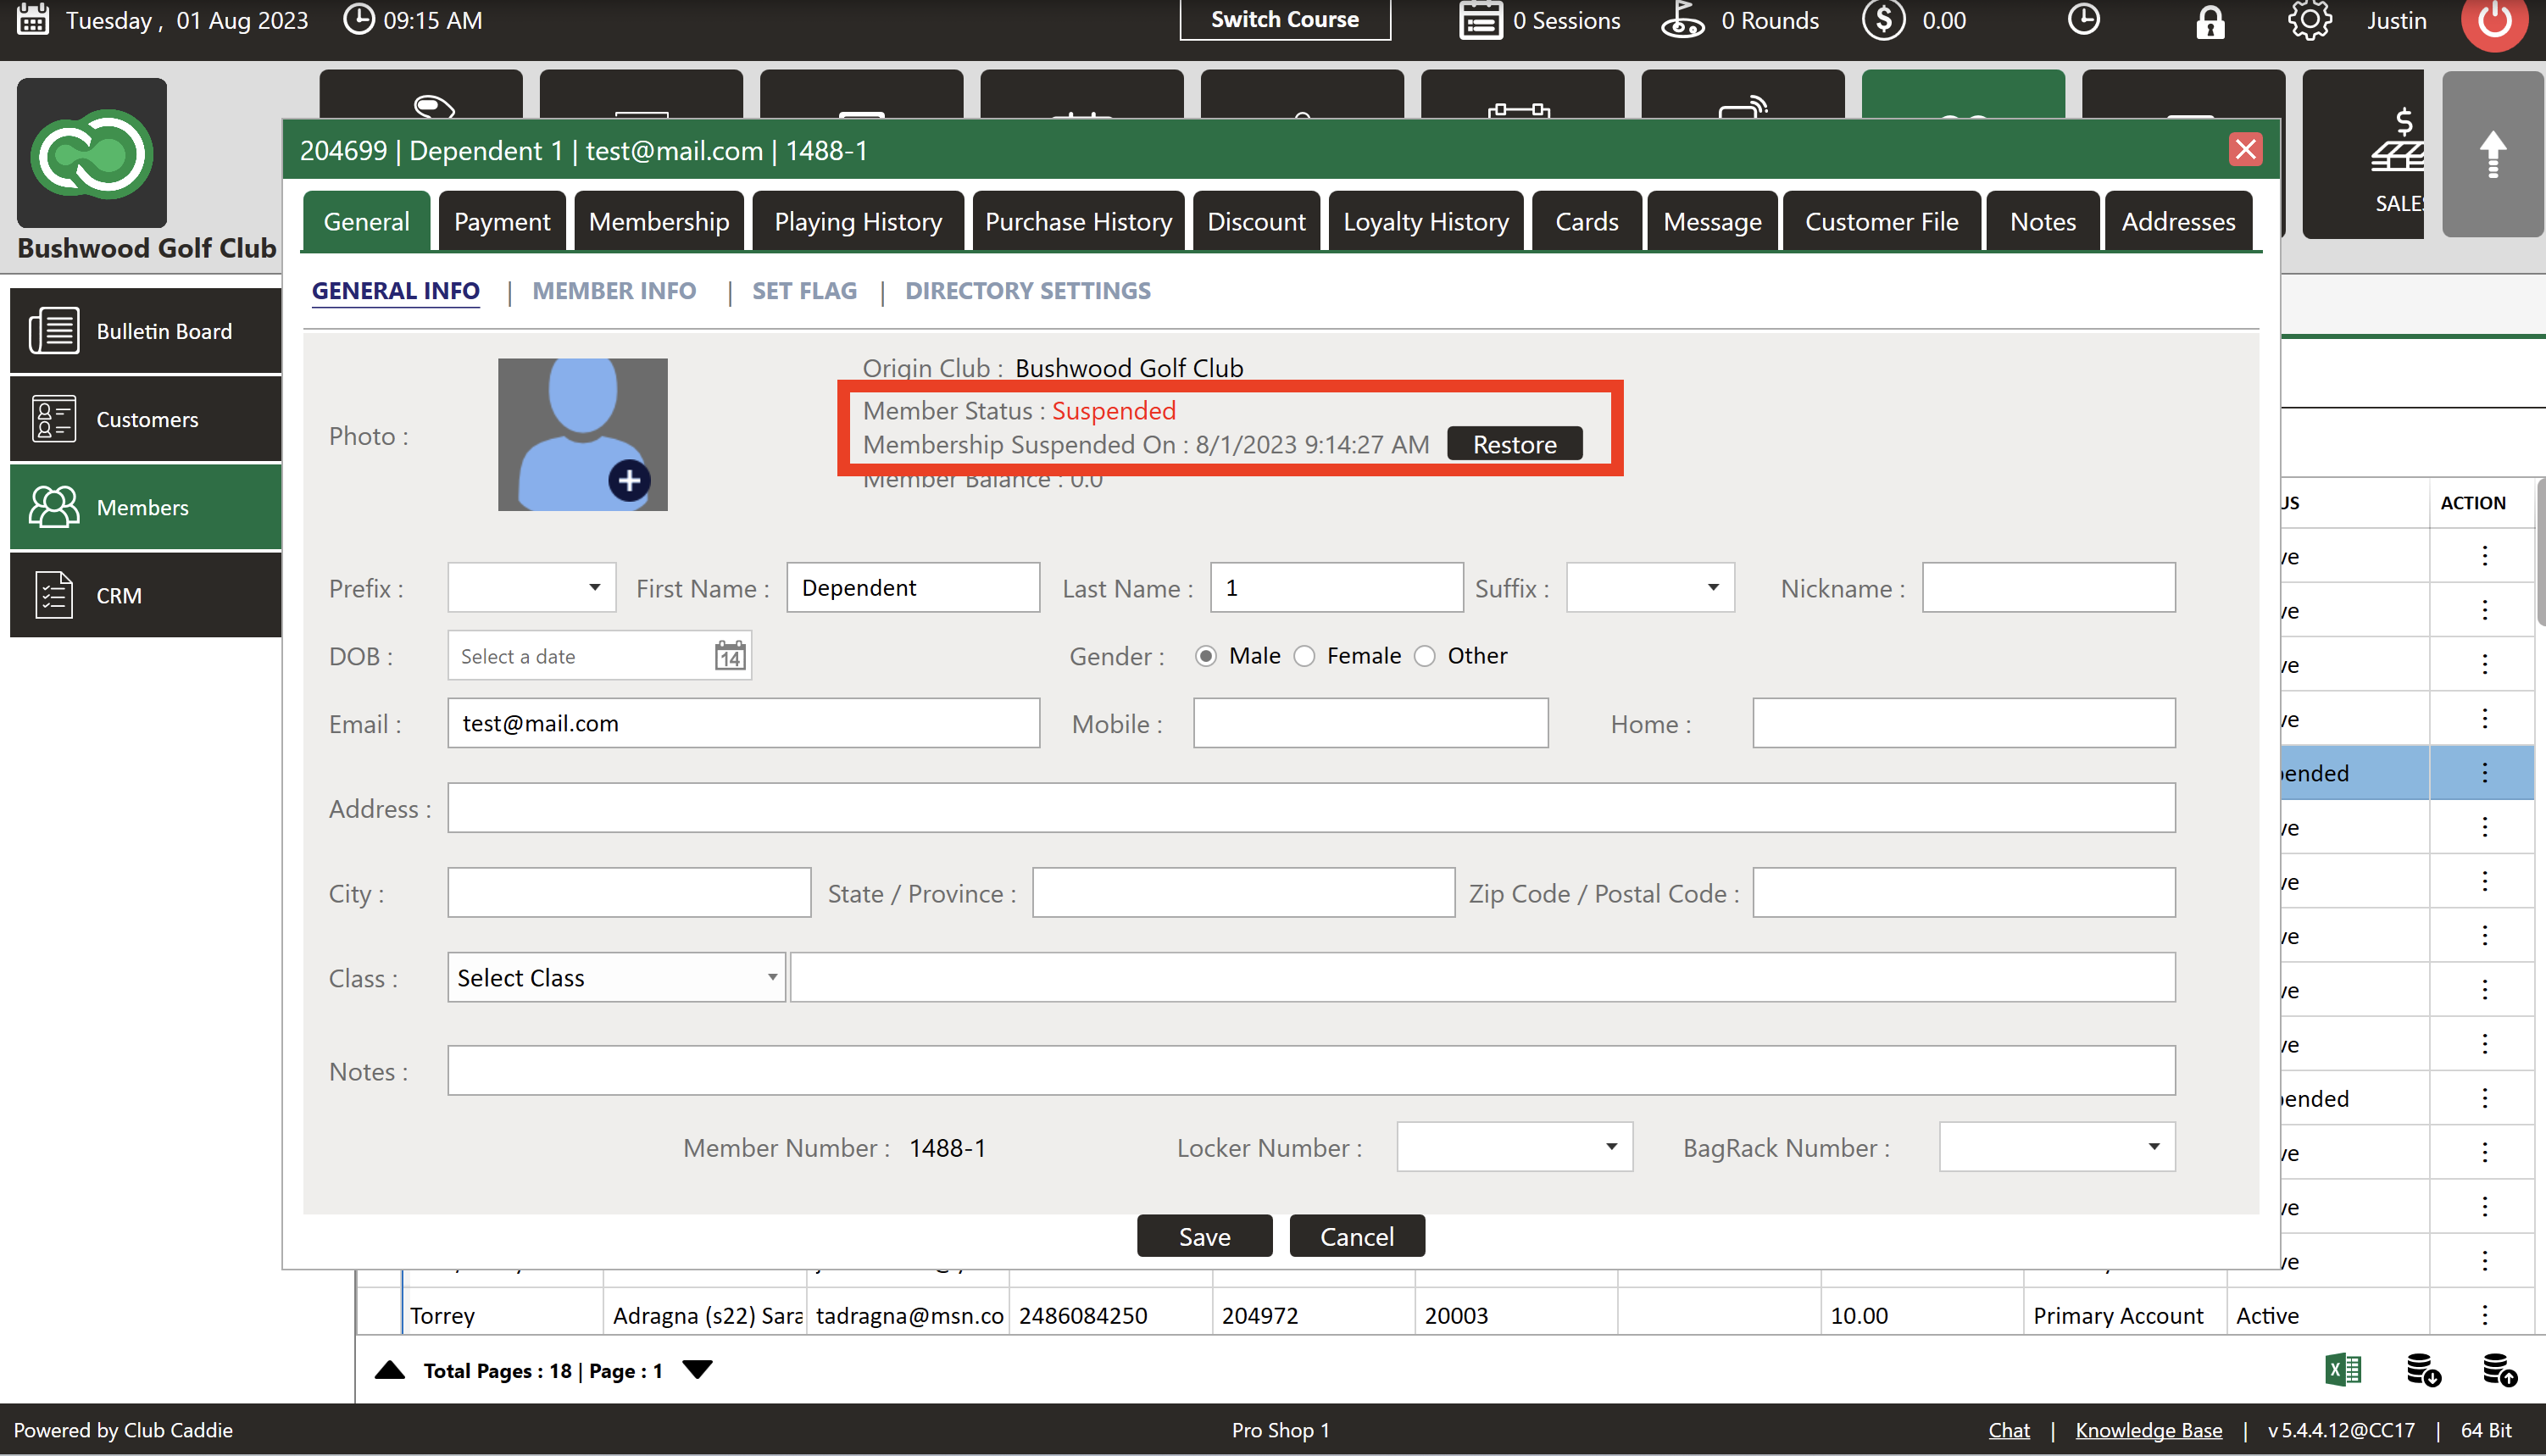Open the MEMBER INFO sub-tab
2546x1456 pixels.
coord(614,290)
